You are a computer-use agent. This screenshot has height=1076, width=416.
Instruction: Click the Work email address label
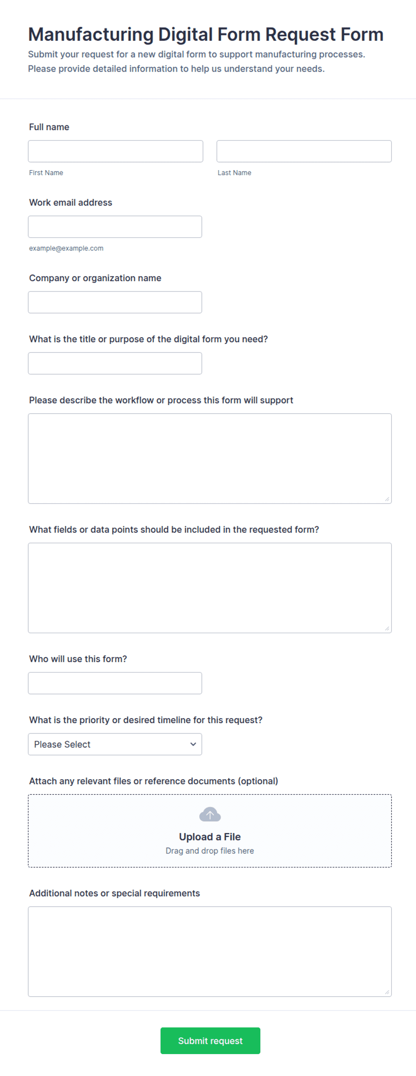(71, 202)
